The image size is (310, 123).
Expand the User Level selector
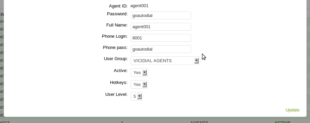click(136, 96)
